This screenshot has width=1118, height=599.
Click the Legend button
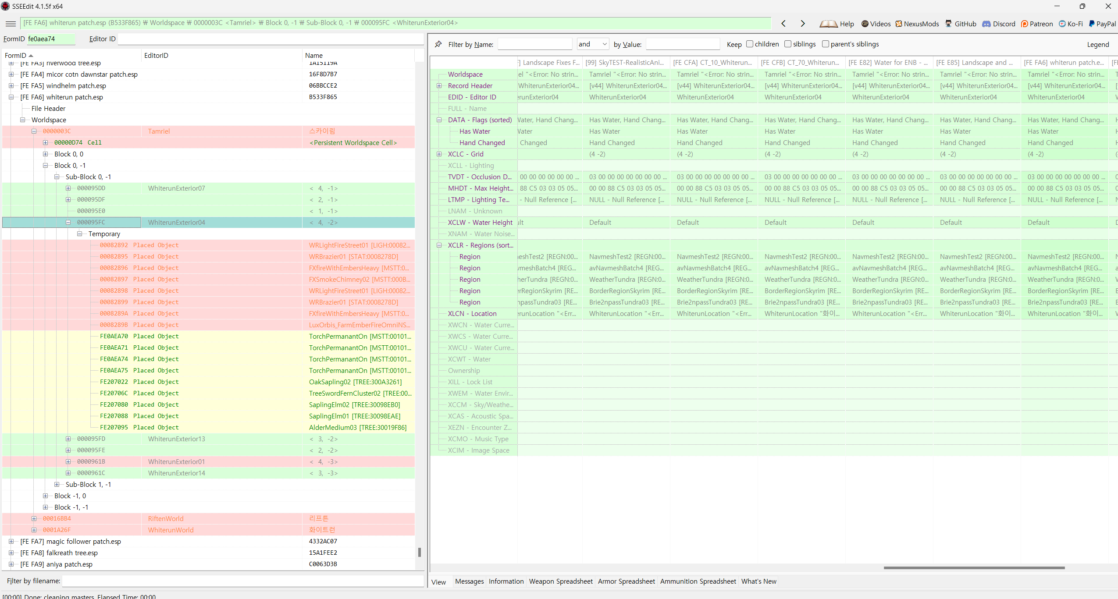[x=1097, y=44]
